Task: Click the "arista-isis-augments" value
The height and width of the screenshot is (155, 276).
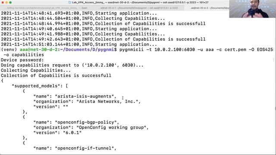Action: point(85,96)
